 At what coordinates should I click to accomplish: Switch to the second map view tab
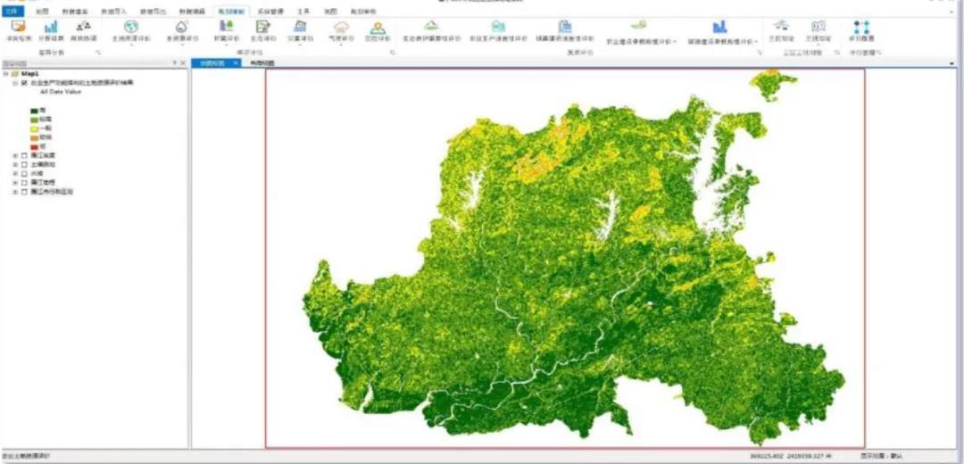[262, 63]
